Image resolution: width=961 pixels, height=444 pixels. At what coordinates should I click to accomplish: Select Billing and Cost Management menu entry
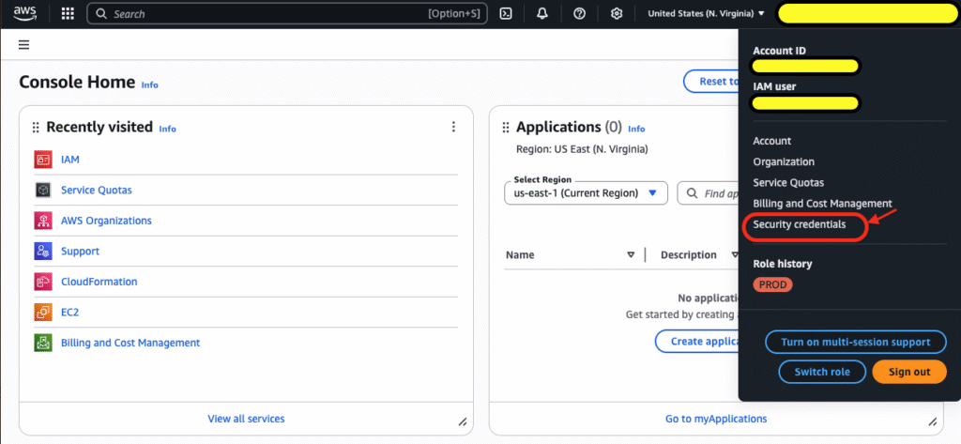click(x=822, y=204)
